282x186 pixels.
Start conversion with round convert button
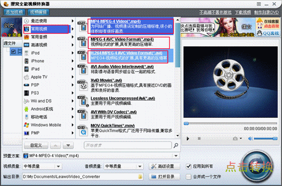(x=257, y=166)
